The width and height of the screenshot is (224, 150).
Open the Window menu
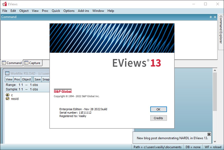[x=98, y=11]
